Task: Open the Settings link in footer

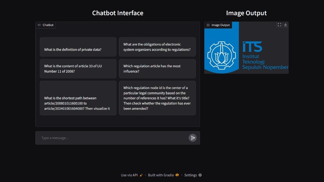Action: pyautogui.click(x=193, y=175)
